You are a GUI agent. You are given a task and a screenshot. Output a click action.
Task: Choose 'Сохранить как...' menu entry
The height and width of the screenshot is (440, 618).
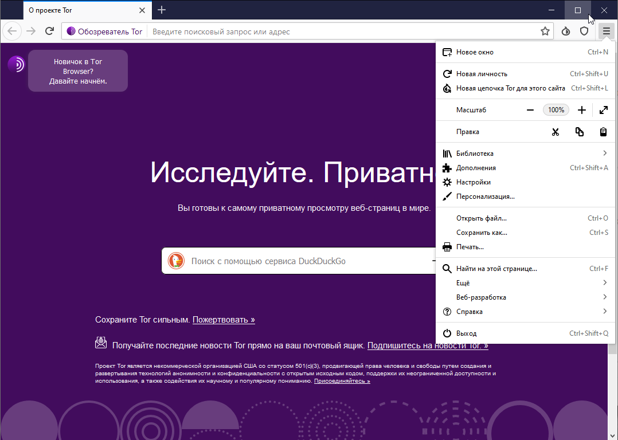525,233
